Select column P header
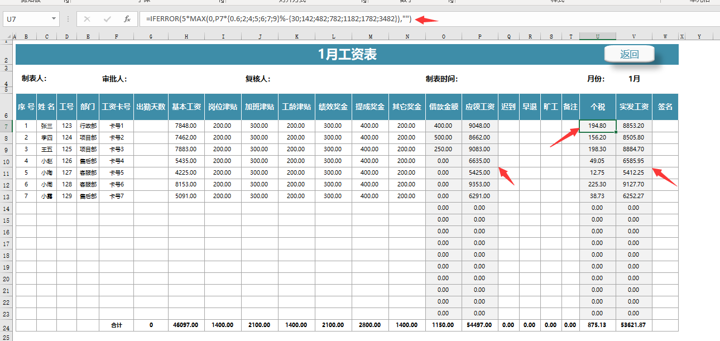The height and width of the screenshot is (341, 720). coord(480,36)
